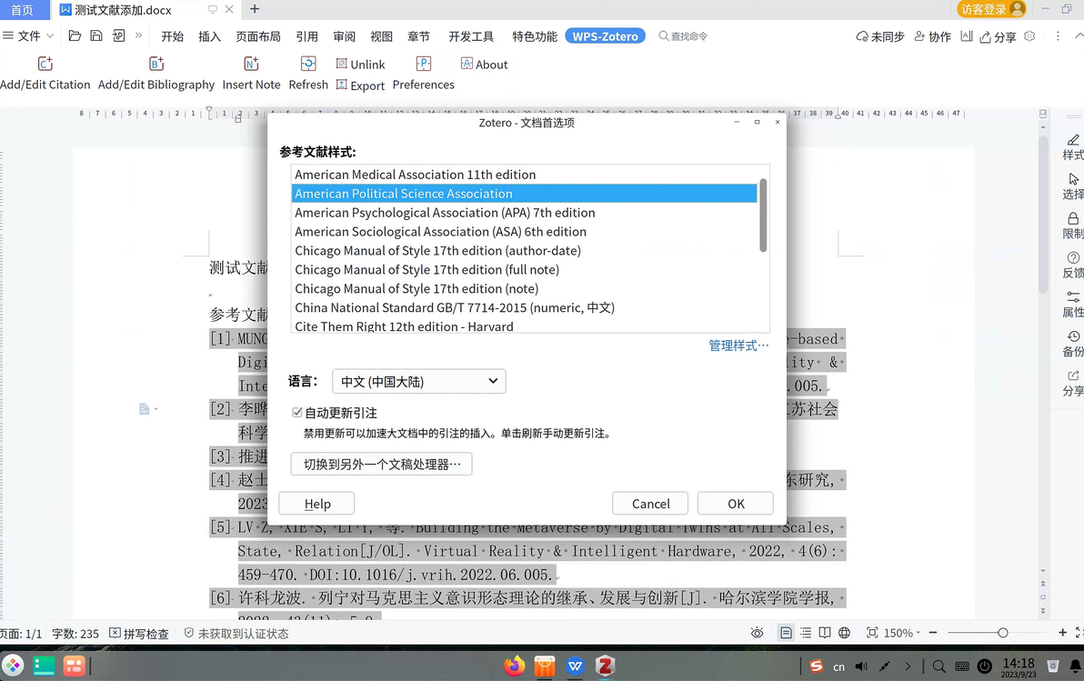
Task: Switch to the 特色功能 tab
Action: coord(535,36)
